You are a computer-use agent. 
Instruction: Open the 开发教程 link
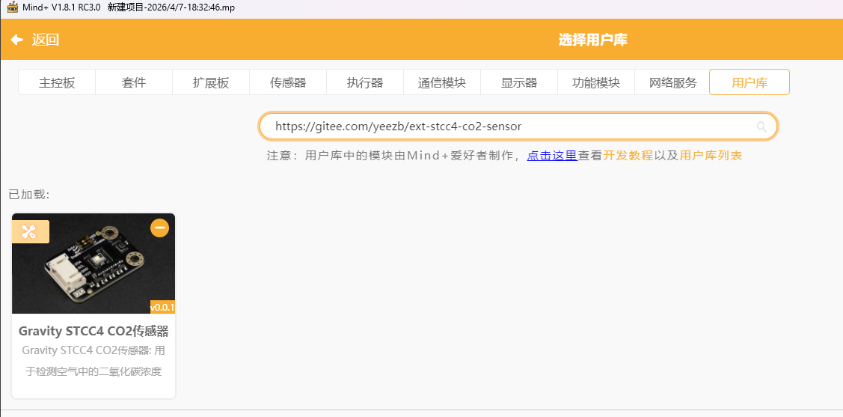pos(628,156)
